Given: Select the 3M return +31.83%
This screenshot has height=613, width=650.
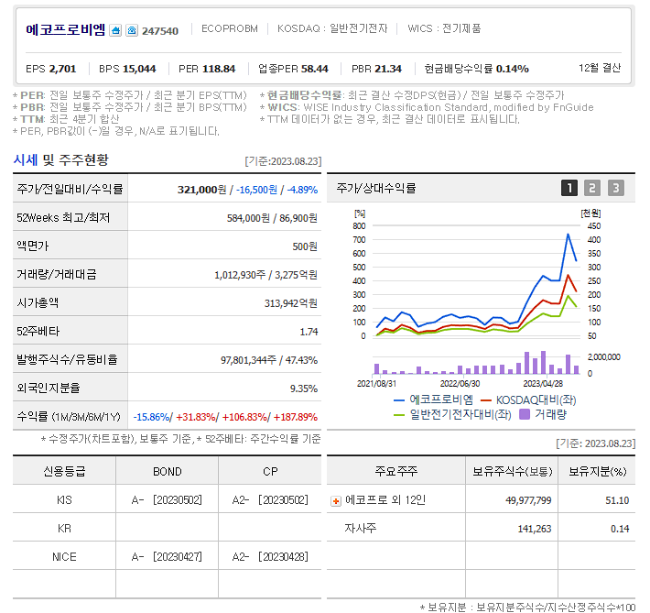Looking at the screenshot, I should tap(196, 417).
